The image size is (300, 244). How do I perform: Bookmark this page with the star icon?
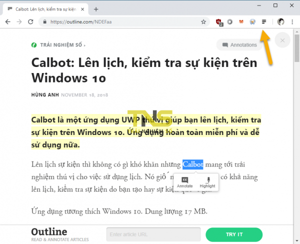tap(203, 22)
